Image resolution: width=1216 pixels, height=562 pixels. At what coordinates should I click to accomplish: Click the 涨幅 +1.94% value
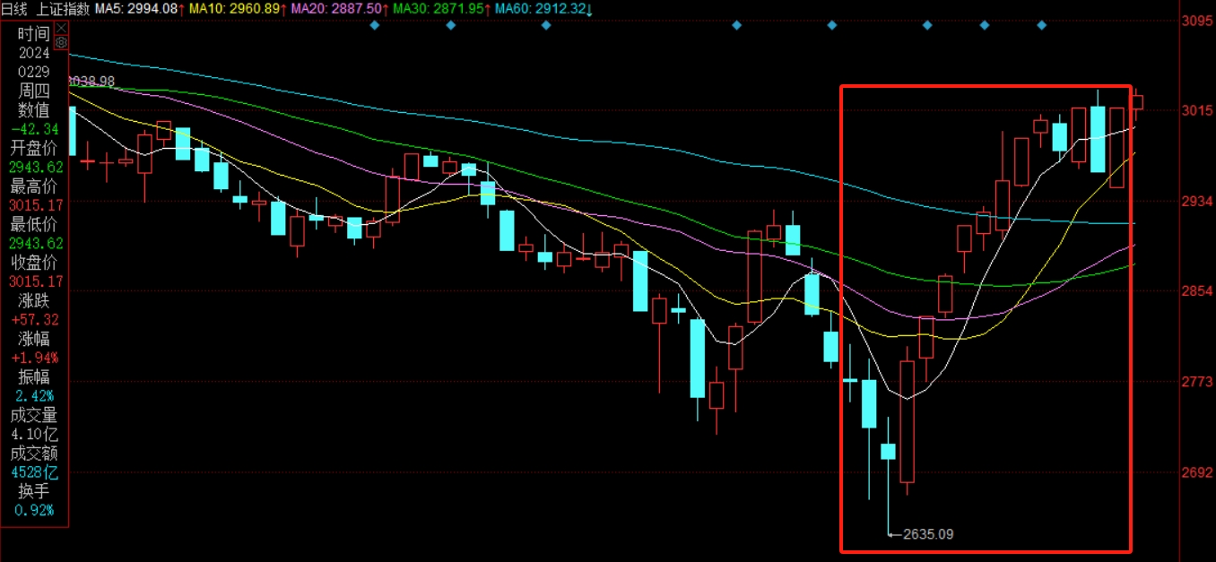tap(34, 359)
